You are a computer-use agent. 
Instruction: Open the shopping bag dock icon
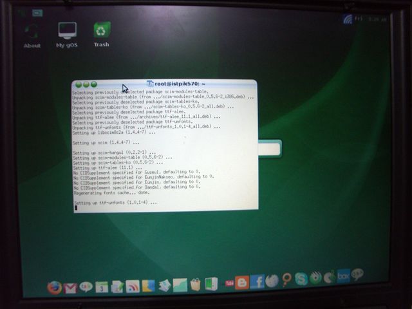(196, 285)
